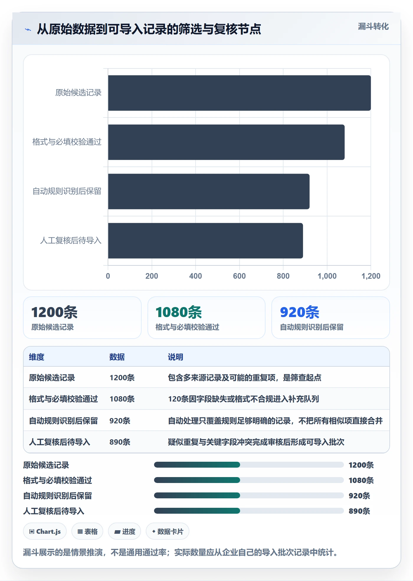Click the 1,000 tick on the x-axis

click(x=327, y=276)
